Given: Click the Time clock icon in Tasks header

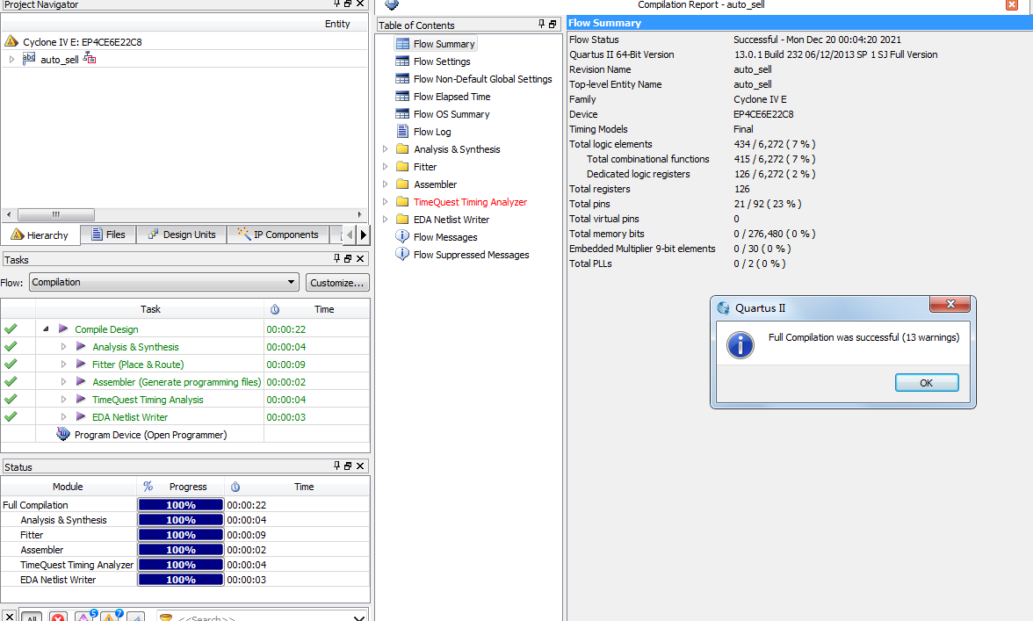Looking at the screenshot, I should pos(275,309).
